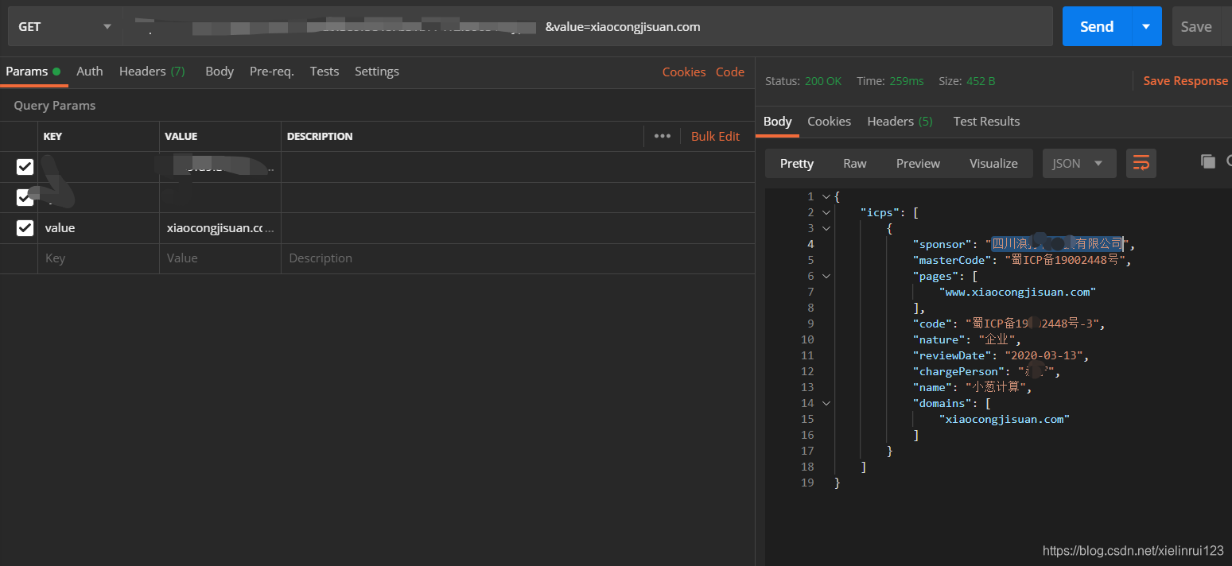
Task: Click the Save button
Action: click(1196, 27)
